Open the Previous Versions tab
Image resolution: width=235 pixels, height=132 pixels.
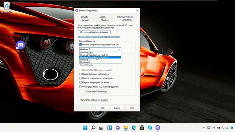point(125,17)
